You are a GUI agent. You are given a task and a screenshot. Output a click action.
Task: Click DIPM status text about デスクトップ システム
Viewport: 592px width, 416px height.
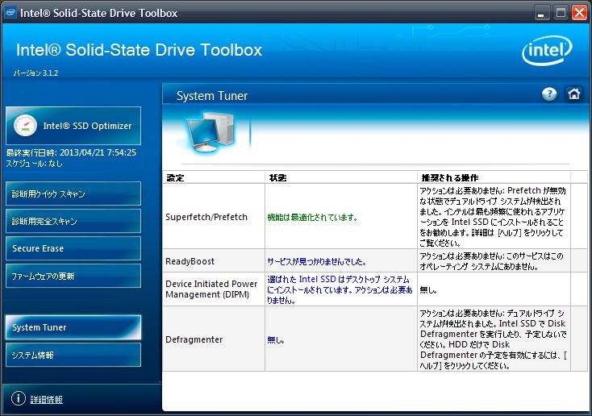(340, 290)
